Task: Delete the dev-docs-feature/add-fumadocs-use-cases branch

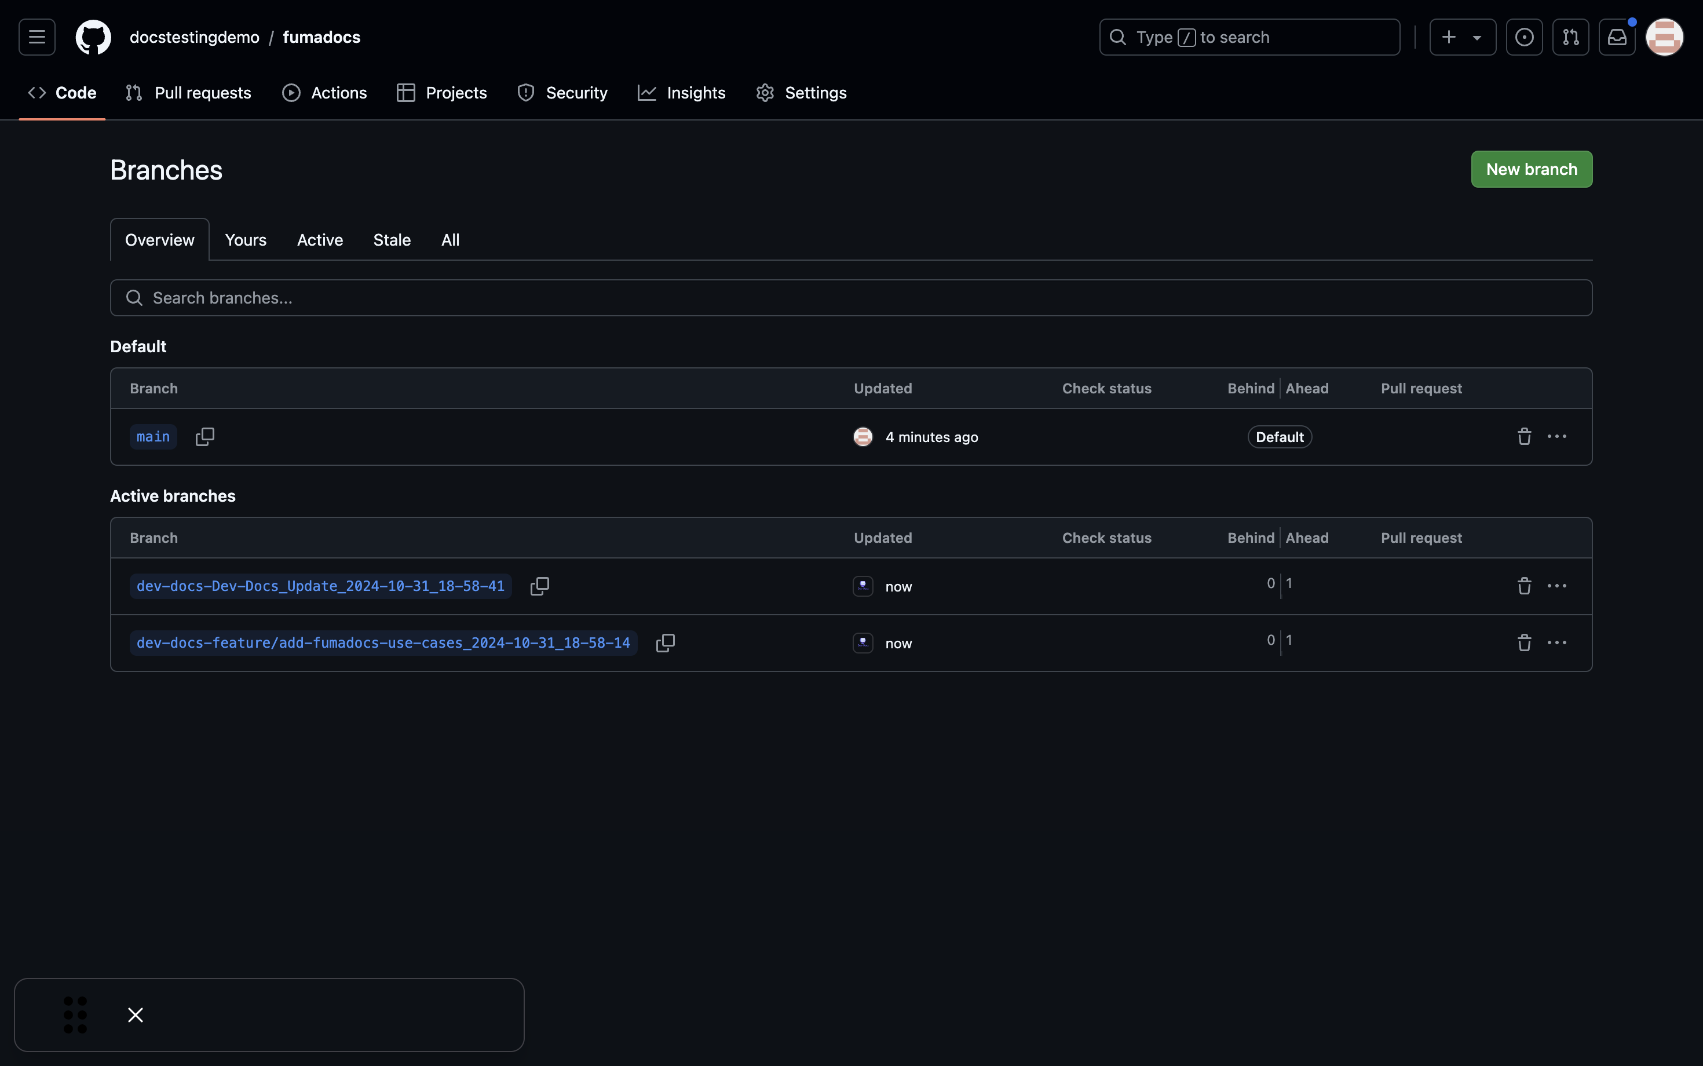Action: [x=1524, y=643]
